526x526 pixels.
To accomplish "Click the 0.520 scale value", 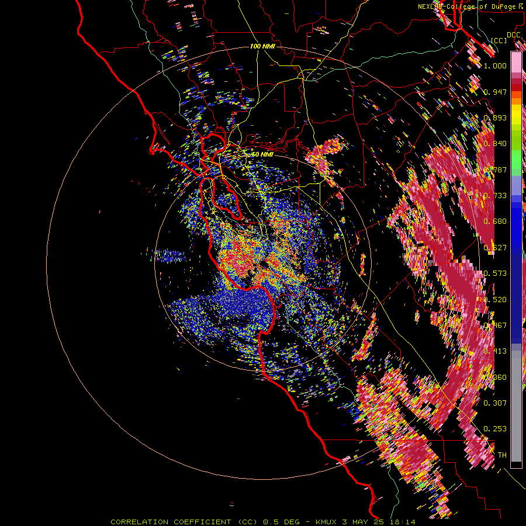I will click(495, 300).
